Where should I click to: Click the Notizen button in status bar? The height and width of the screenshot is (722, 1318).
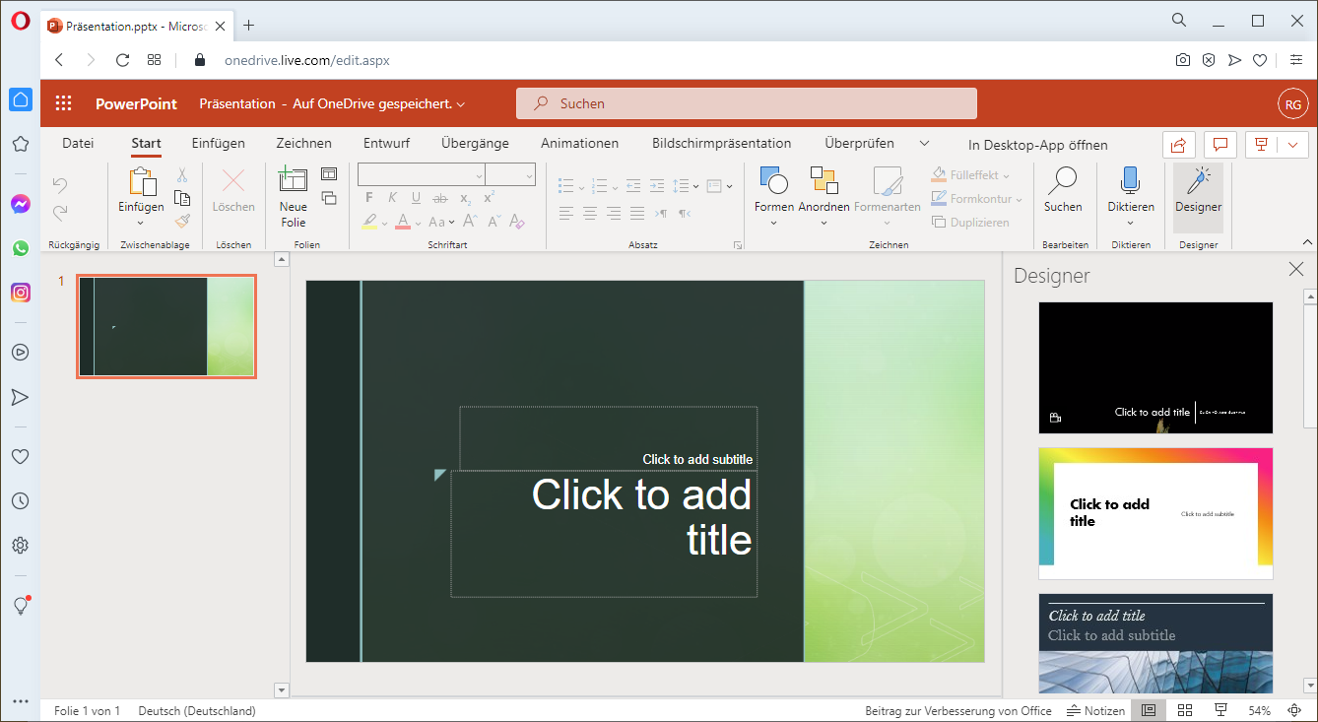[x=1095, y=710]
